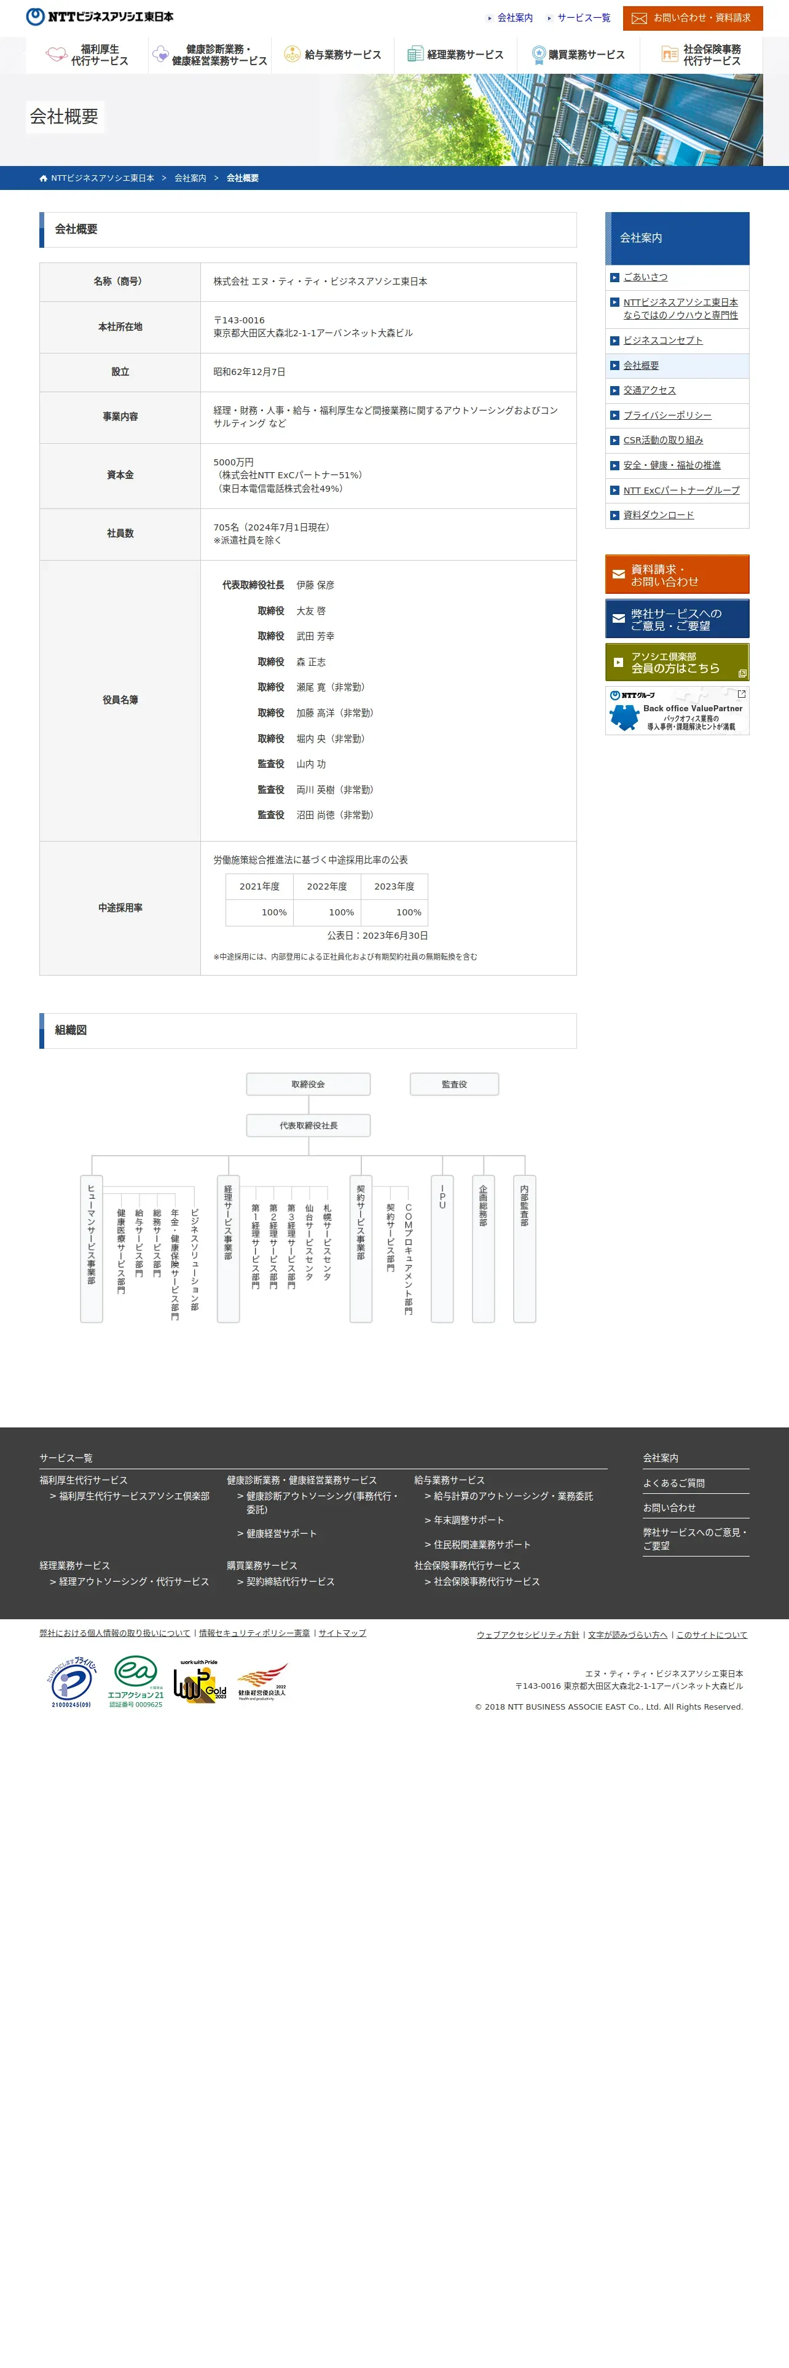Click the company name text 株式会社 エヌ・ティ・ティ・ビジネスアソシエ東日本
789x2368 pixels.
pos(321,282)
